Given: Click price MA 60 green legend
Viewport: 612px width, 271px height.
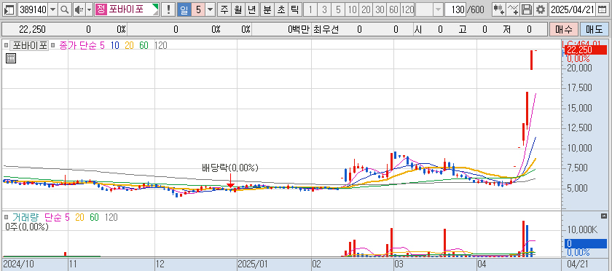Looking at the screenshot, I should 144,45.
